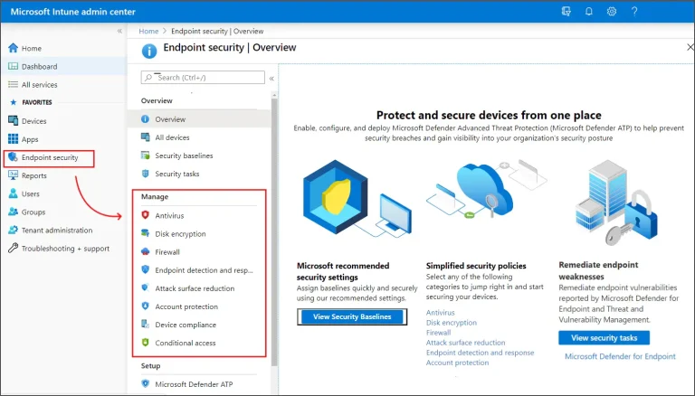Collapse the left navigation sidebar
The width and height of the screenshot is (695, 396).
(x=119, y=31)
